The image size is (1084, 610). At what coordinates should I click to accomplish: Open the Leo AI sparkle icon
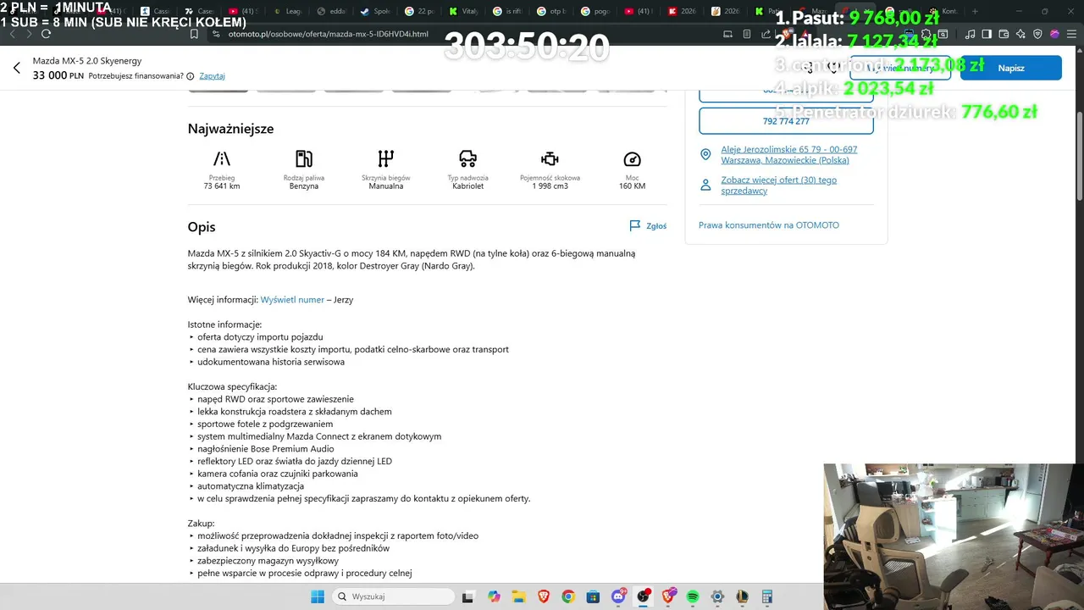tap(1020, 34)
